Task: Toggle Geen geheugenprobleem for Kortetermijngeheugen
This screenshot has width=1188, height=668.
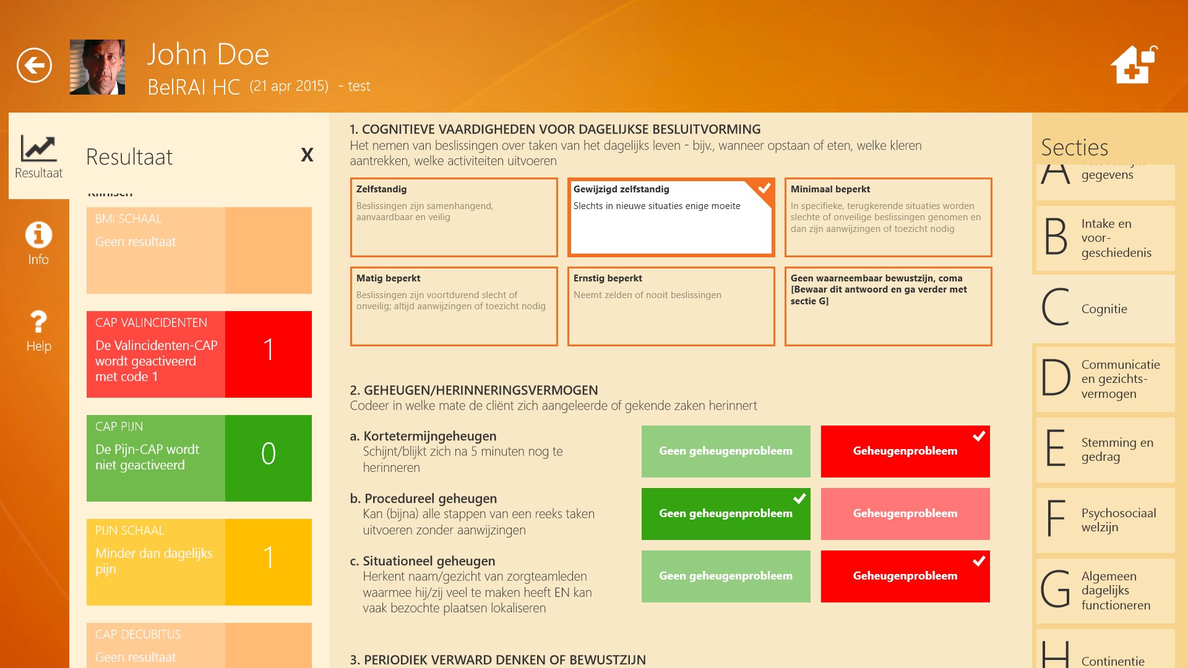Action: pos(725,452)
